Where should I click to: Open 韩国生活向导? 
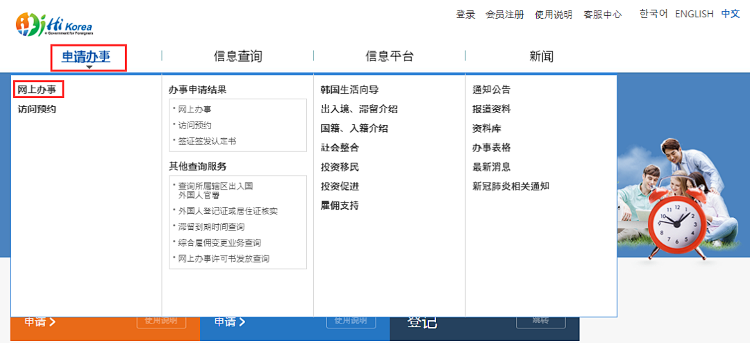349,90
